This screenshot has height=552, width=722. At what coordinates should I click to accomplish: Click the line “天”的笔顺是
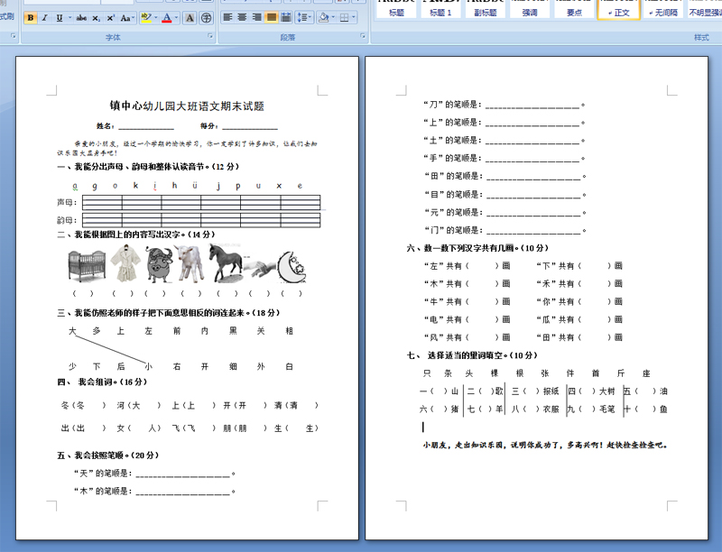click(x=154, y=474)
